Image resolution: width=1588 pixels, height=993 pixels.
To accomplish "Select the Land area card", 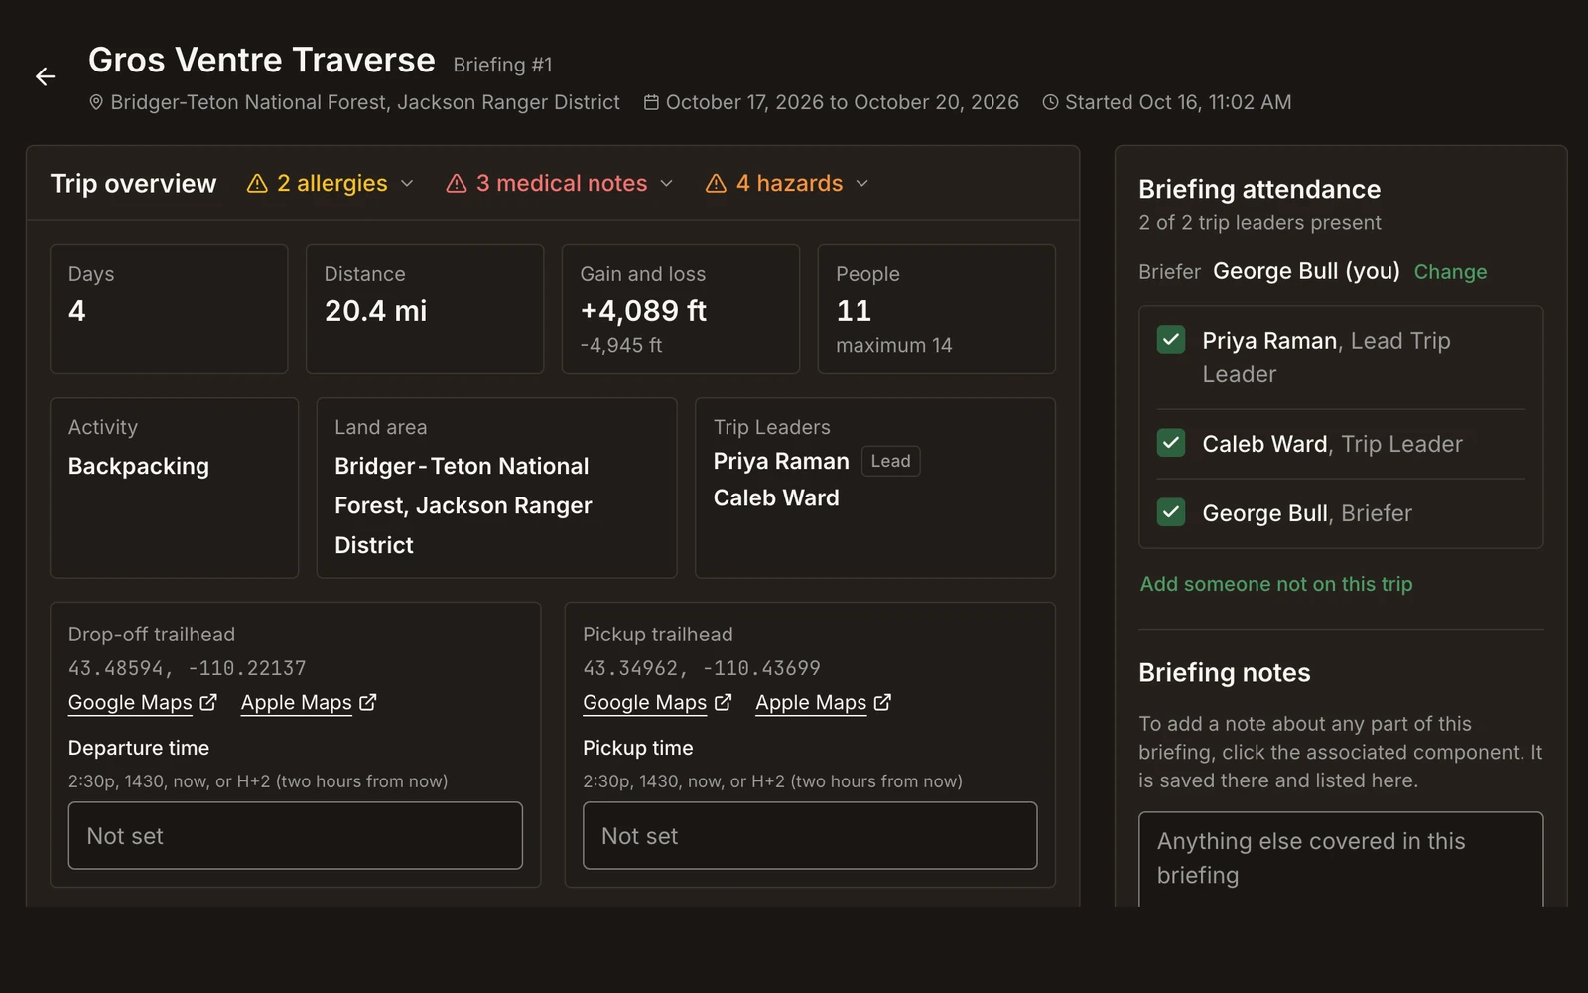I will [x=496, y=488].
